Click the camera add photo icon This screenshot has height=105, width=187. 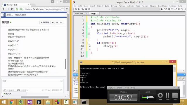click(x=18, y=90)
